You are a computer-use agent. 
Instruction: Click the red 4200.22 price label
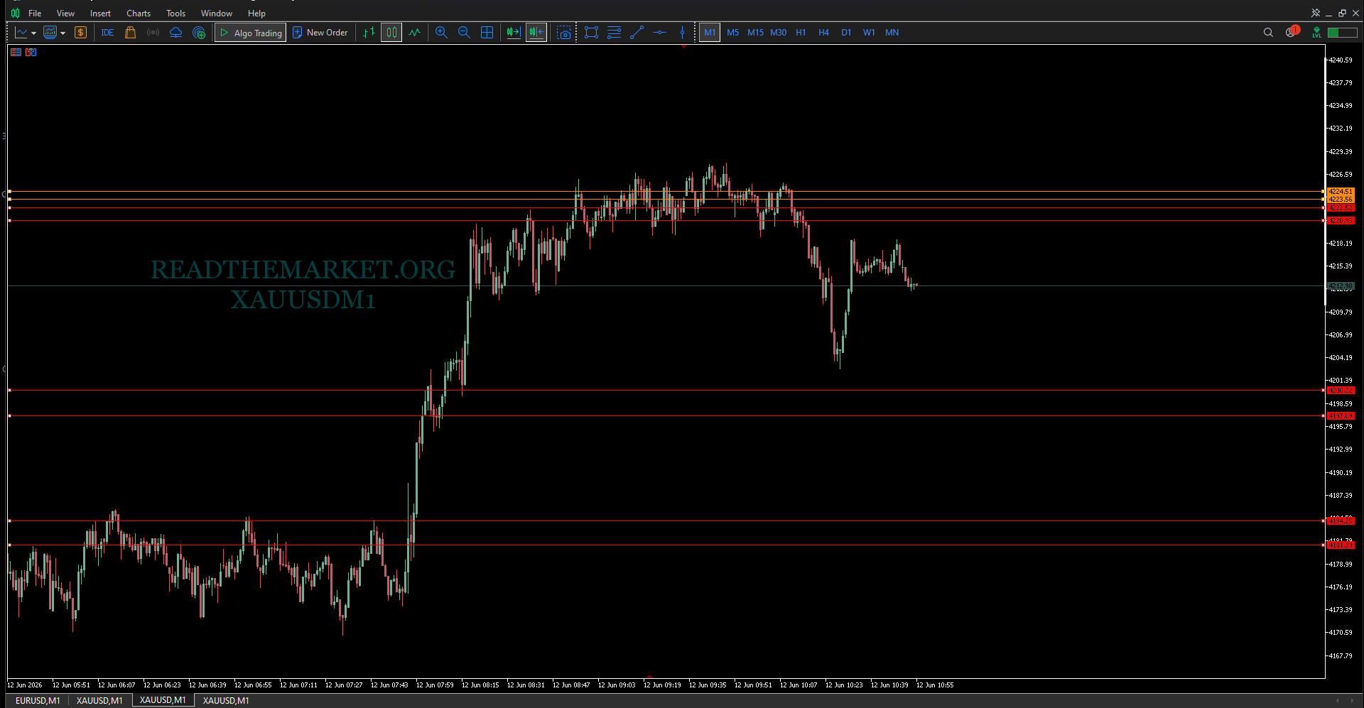(x=1341, y=391)
